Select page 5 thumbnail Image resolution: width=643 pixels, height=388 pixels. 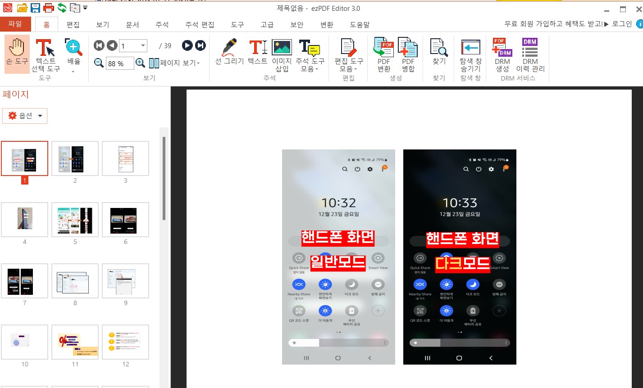pos(75,220)
